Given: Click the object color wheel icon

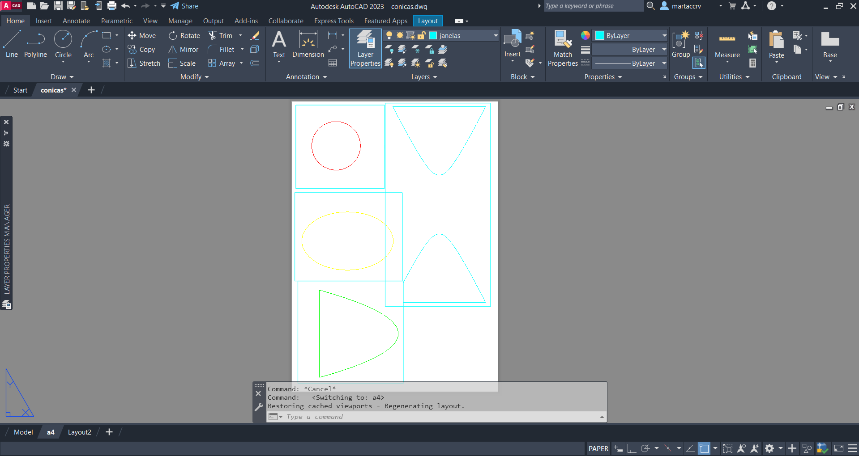Looking at the screenshot, I should pos(585,36).
